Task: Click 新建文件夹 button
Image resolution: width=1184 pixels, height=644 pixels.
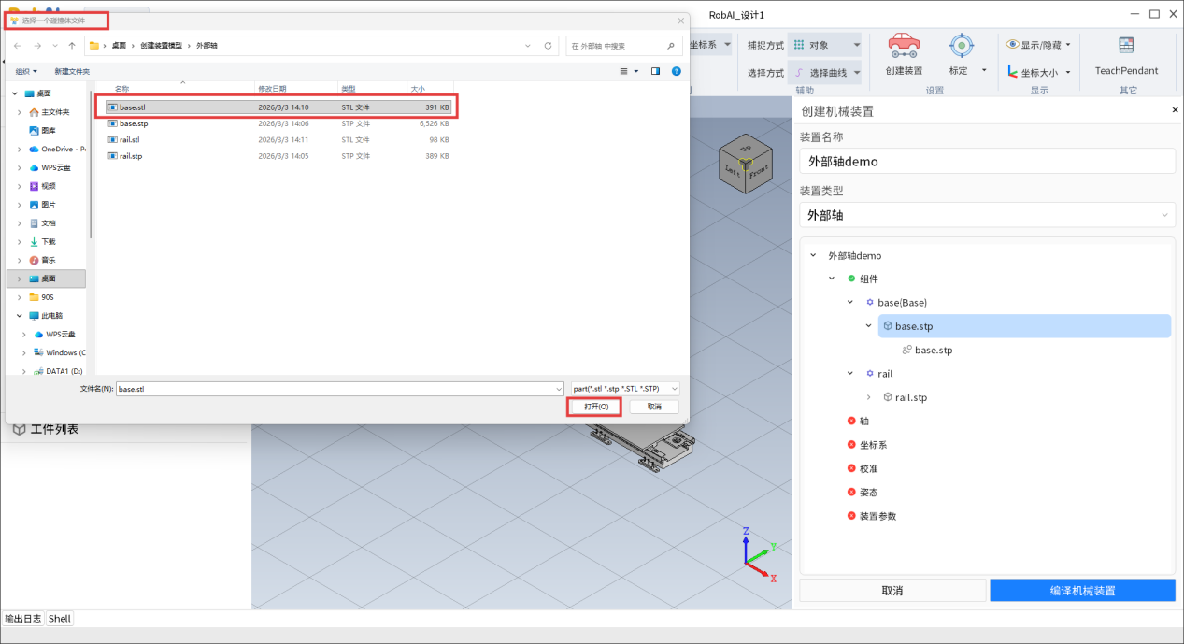Action: (x=72, y=71)
